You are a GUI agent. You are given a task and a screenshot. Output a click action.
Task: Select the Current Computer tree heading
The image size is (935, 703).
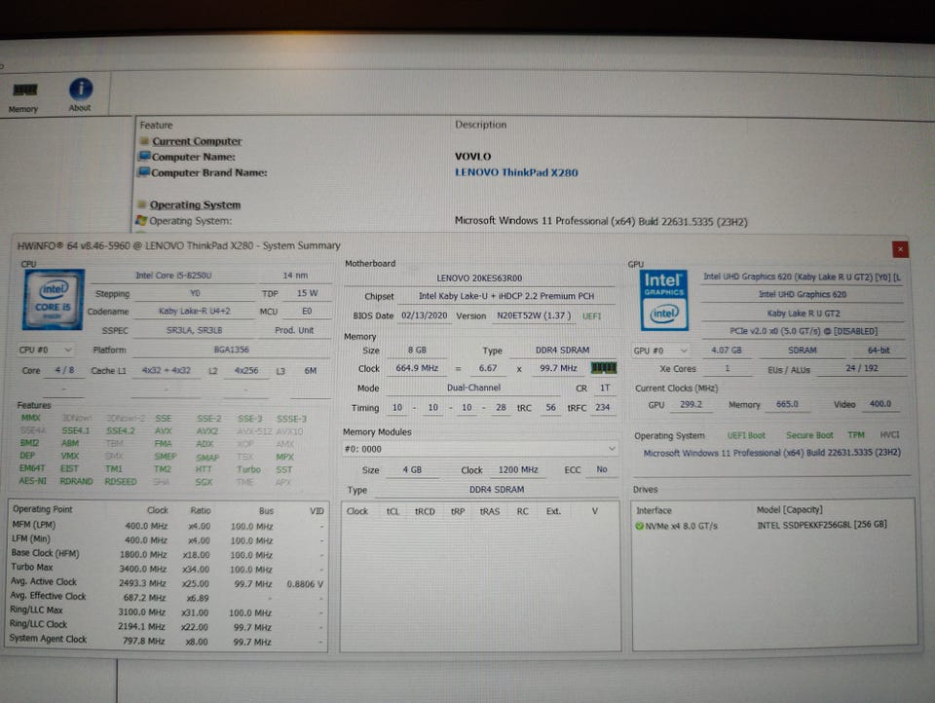[197, 141]
